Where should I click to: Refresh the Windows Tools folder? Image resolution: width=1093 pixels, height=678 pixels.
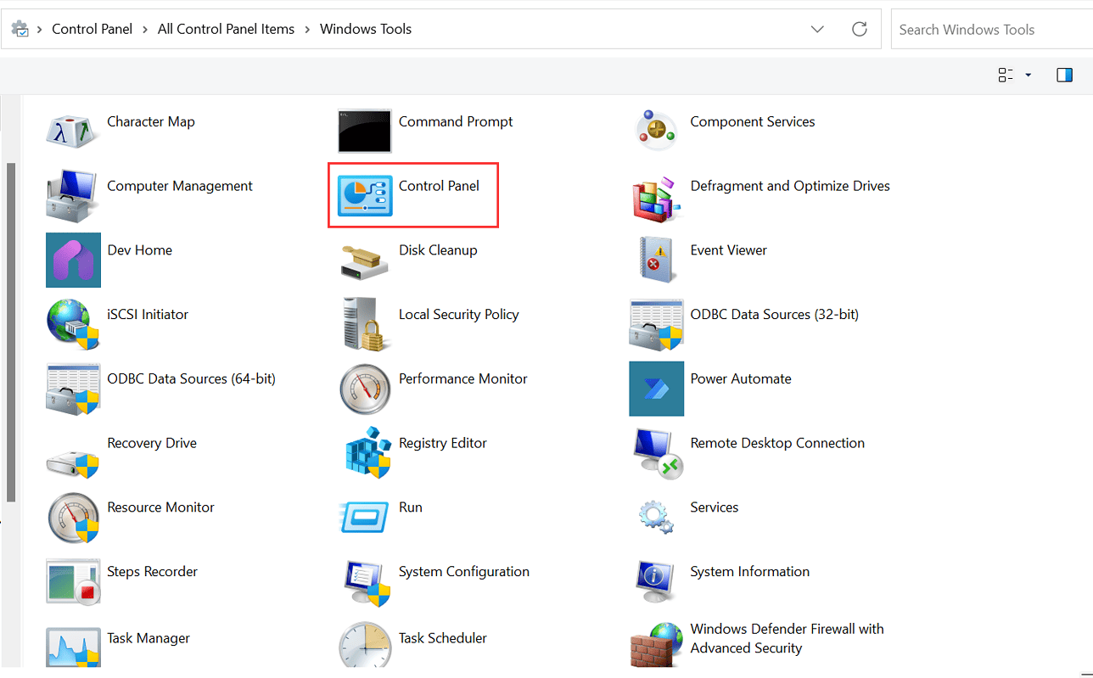[x=860, y=30]
